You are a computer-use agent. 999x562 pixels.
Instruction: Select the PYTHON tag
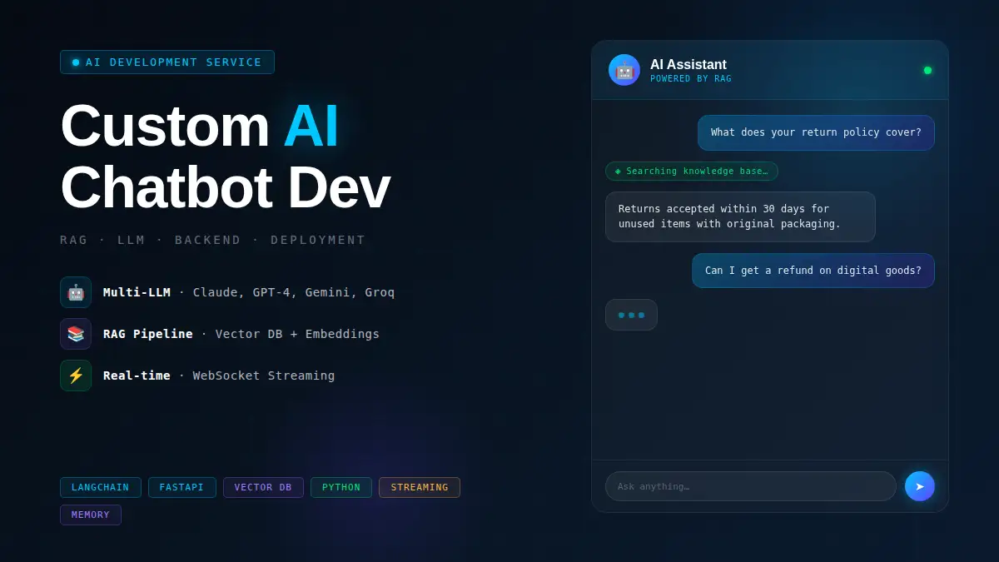341,488
